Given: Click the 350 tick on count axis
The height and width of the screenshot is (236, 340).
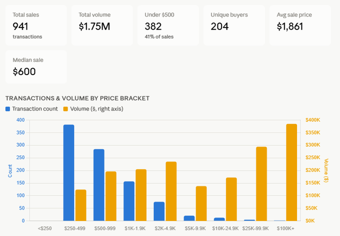Looking at the screenshot, I should point(20,132).
